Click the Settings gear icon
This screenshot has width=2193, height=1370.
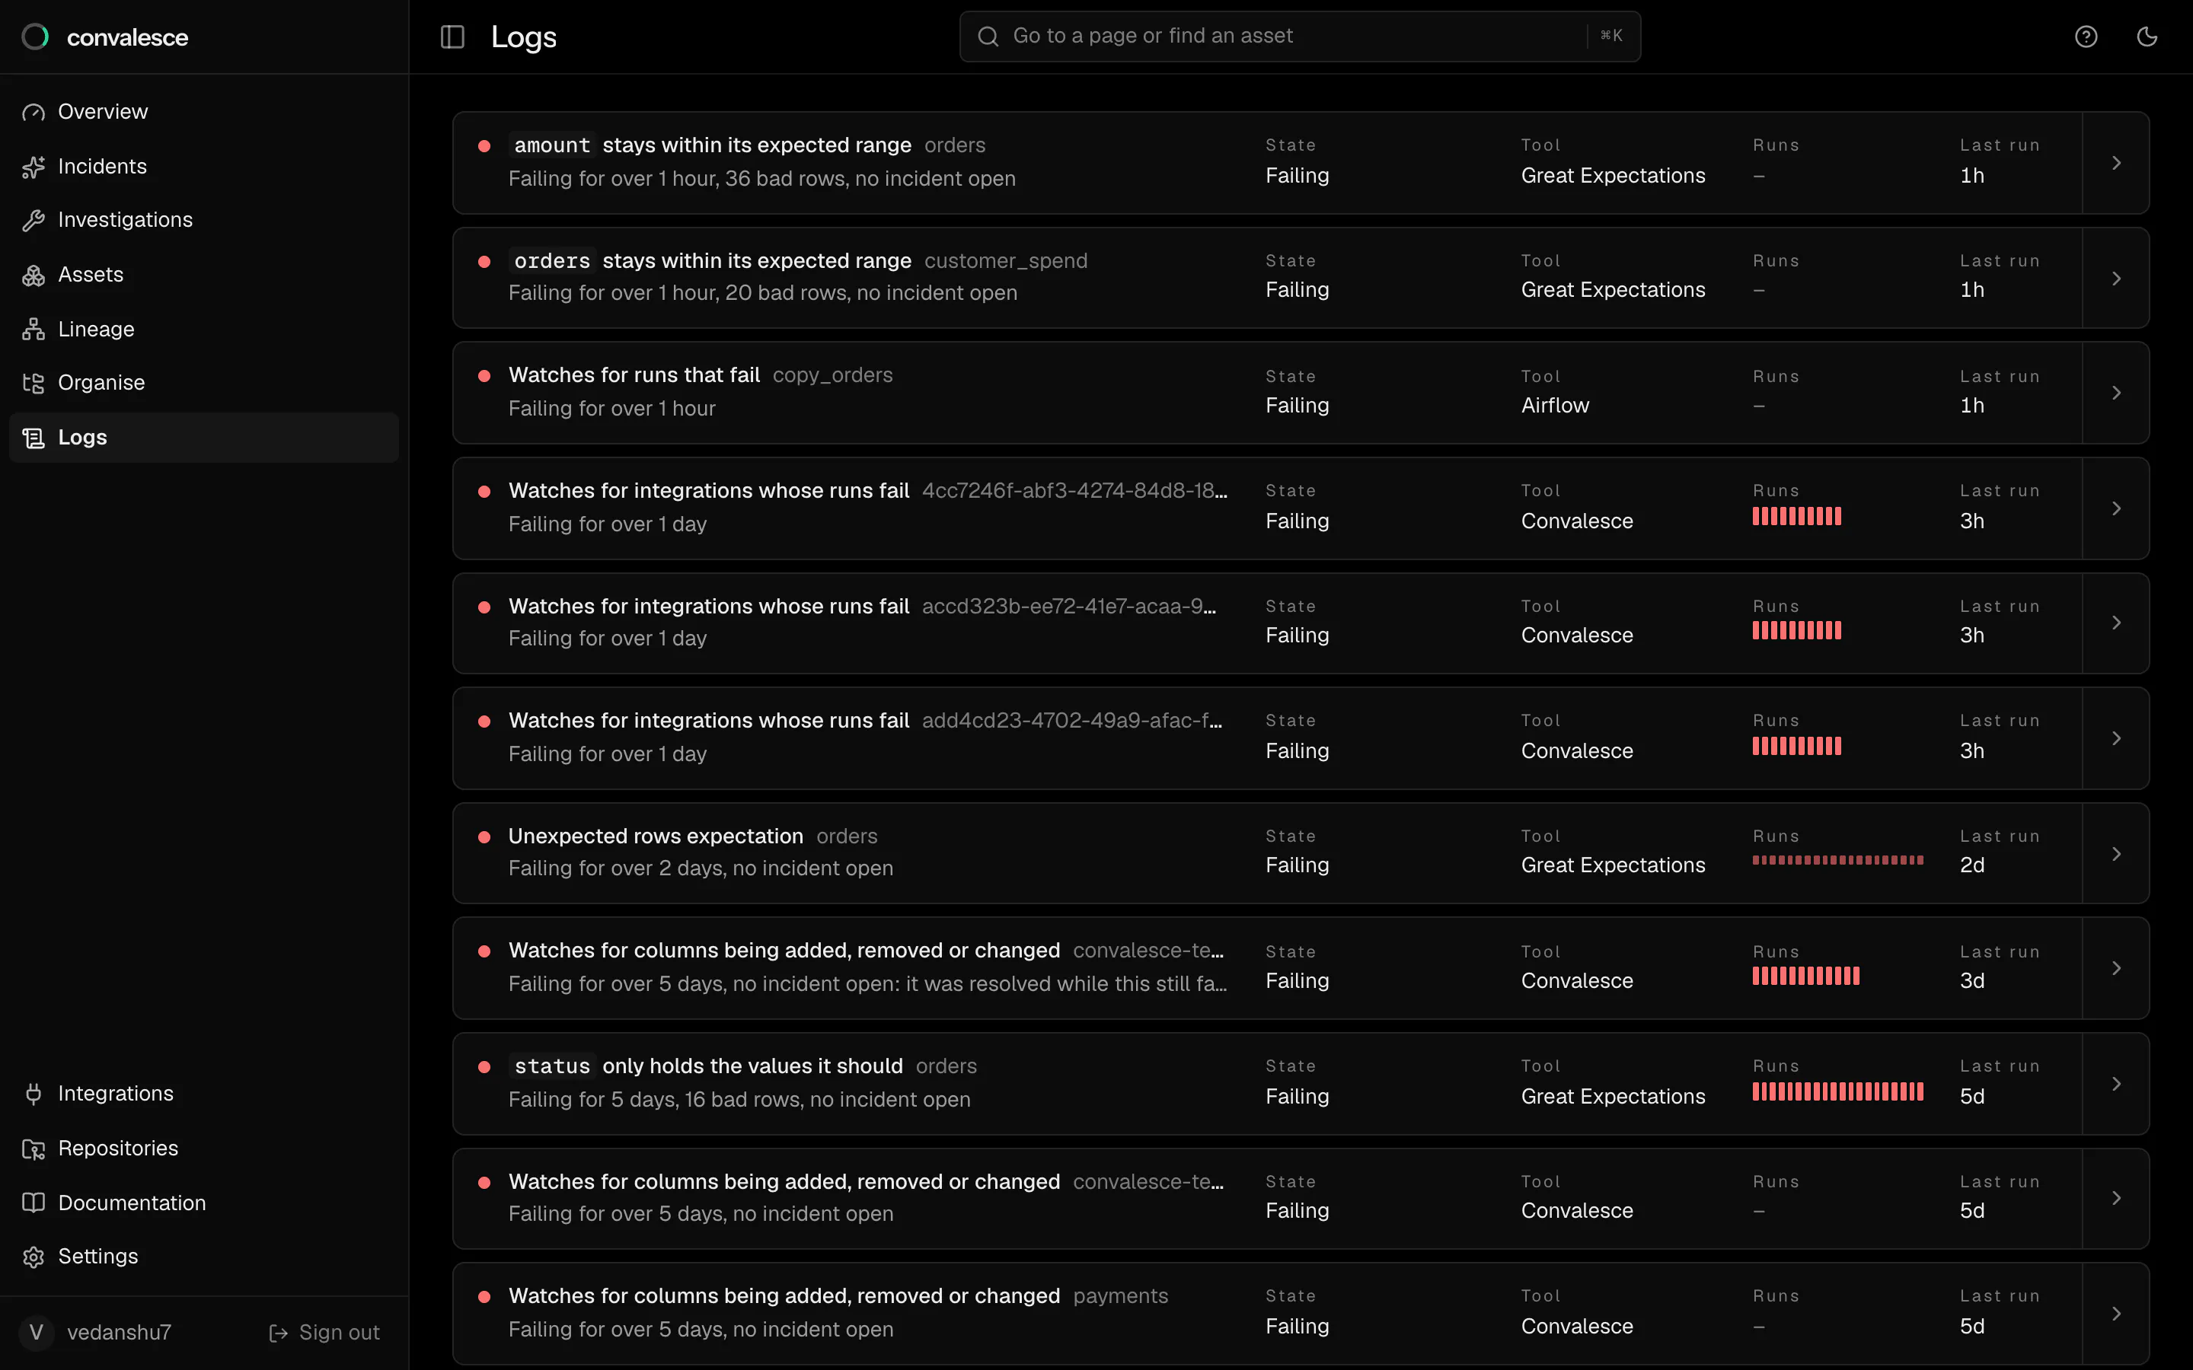click(x=34, y=1257)
